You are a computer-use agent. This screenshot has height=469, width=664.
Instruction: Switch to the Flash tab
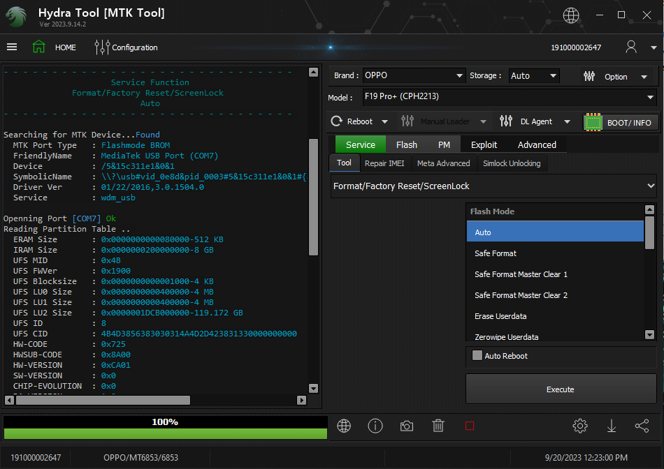(407, 144)
